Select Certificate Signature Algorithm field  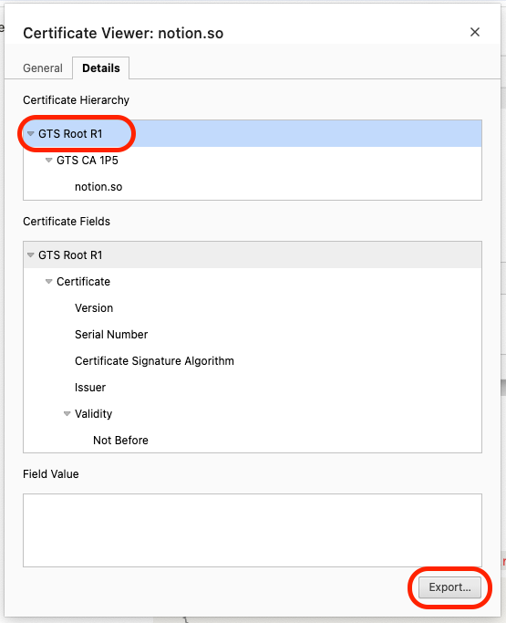tap(253, 361)
